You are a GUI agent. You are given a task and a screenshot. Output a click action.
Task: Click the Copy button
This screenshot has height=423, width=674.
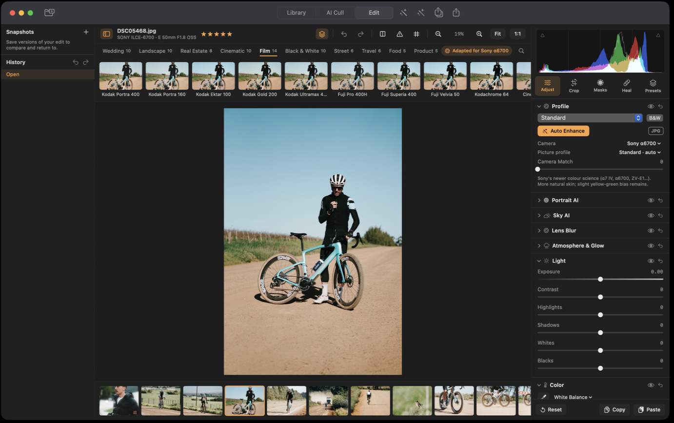[x=615, y=409]
